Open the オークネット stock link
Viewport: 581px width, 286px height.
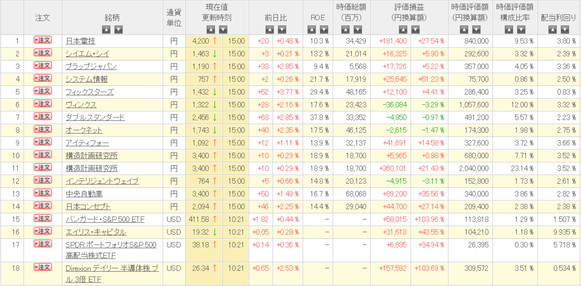(84, 130)
